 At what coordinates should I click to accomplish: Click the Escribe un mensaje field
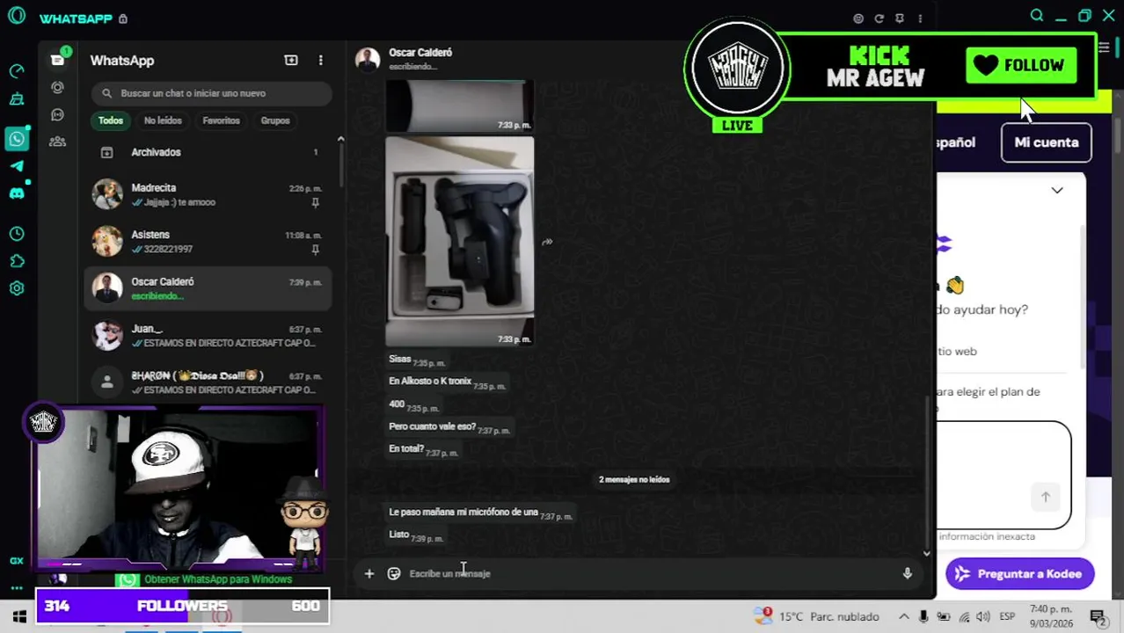649,573
